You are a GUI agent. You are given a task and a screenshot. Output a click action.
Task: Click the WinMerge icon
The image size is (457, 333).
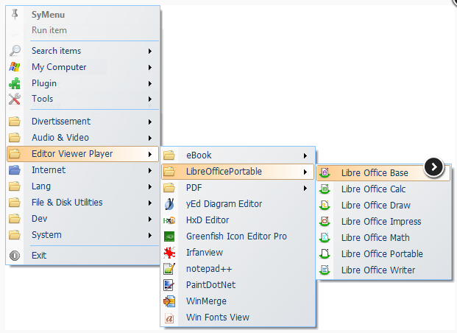169,301
